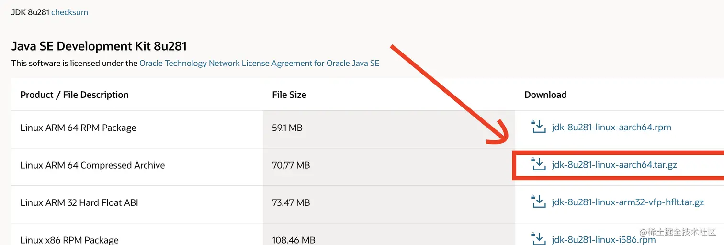Click the 59.1 MB file size cell
The image size is (724, 245).
pos(287,128)
